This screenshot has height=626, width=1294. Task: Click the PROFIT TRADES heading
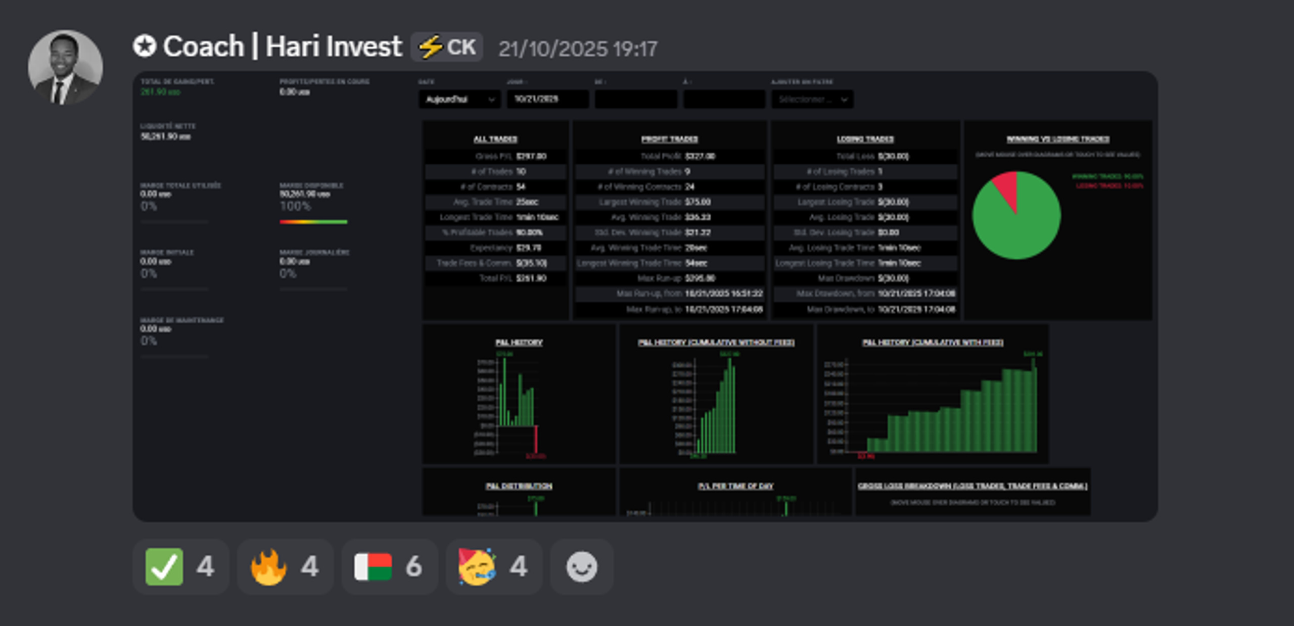tap(669, 139)
